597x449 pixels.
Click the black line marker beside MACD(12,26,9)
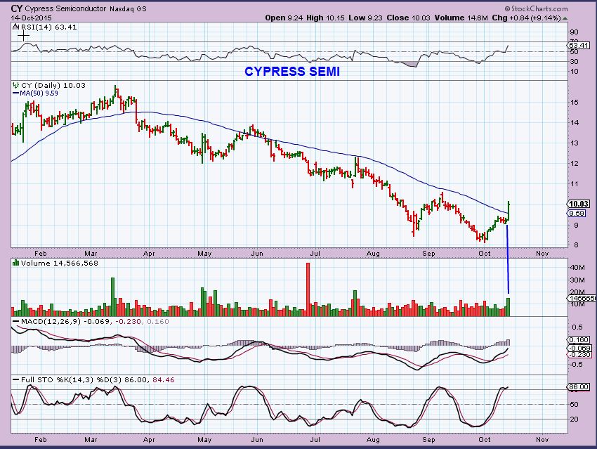[15, 322]
